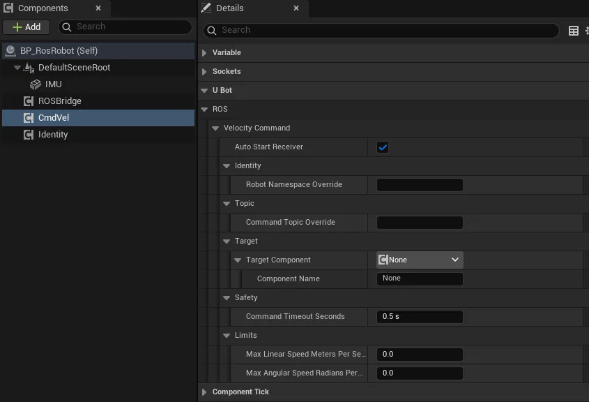Click the Details panel search field

coord(381,30)
